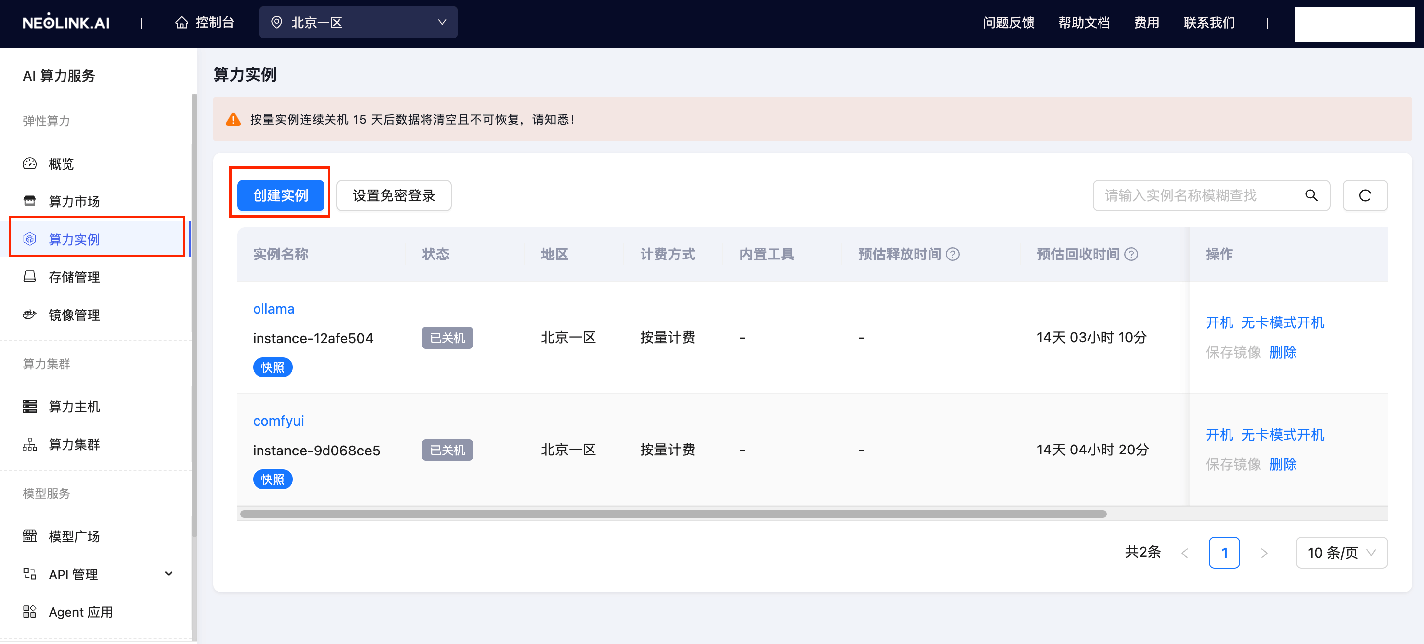Click the search magnifier icon
This screenshot has height=644, width=1424.
pyautogui.click(x=1311, y=195)
